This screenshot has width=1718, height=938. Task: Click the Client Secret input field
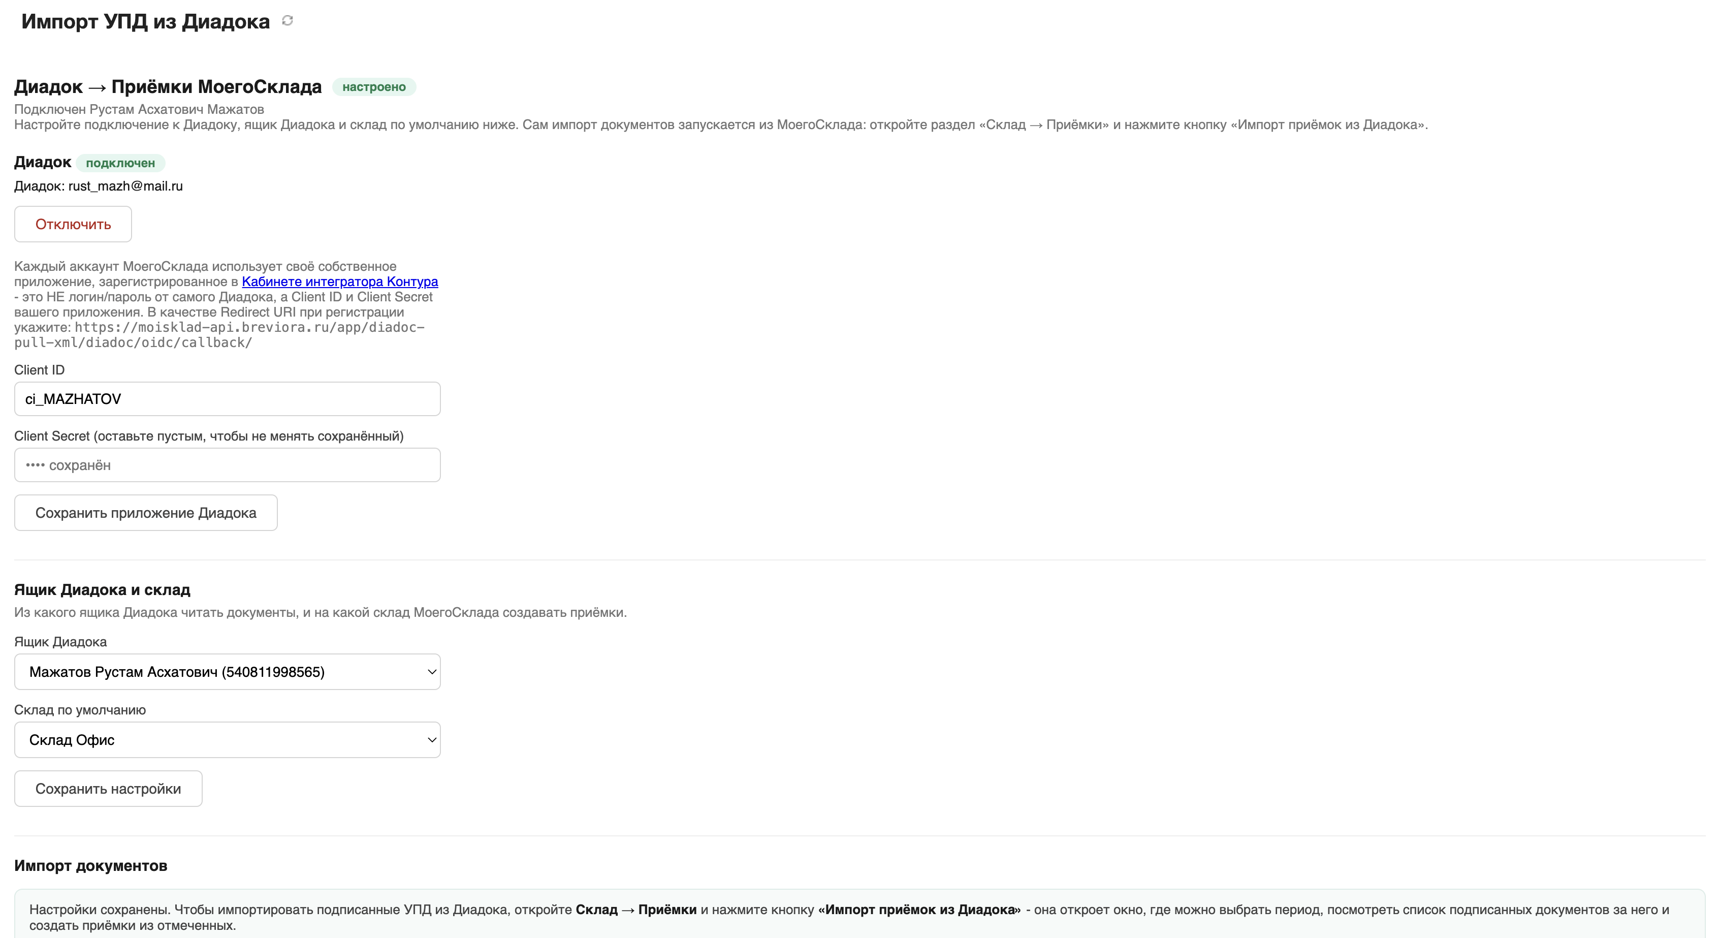pyautogui.click(x=228, y=465)
